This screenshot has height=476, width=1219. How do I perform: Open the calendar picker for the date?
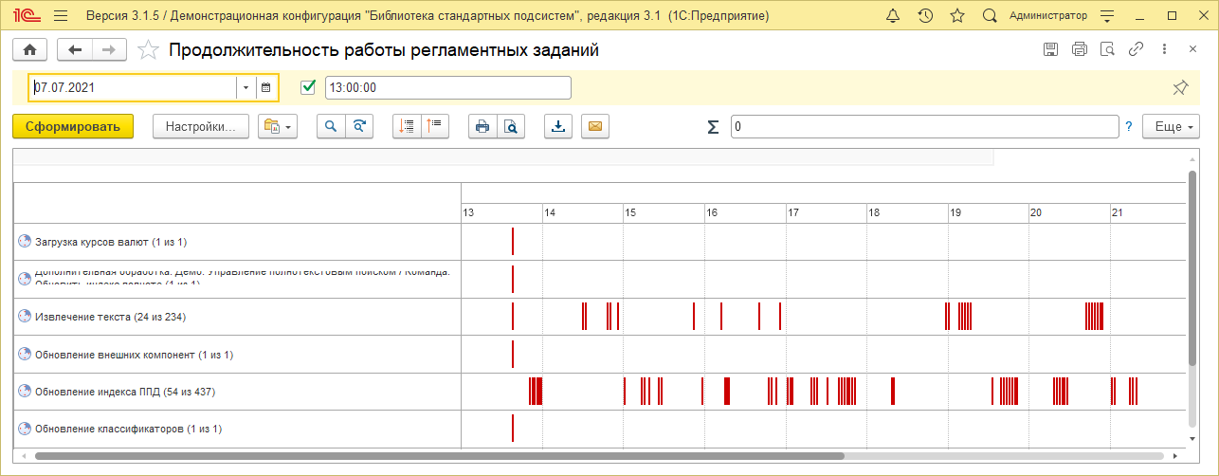tap(266, 87)
